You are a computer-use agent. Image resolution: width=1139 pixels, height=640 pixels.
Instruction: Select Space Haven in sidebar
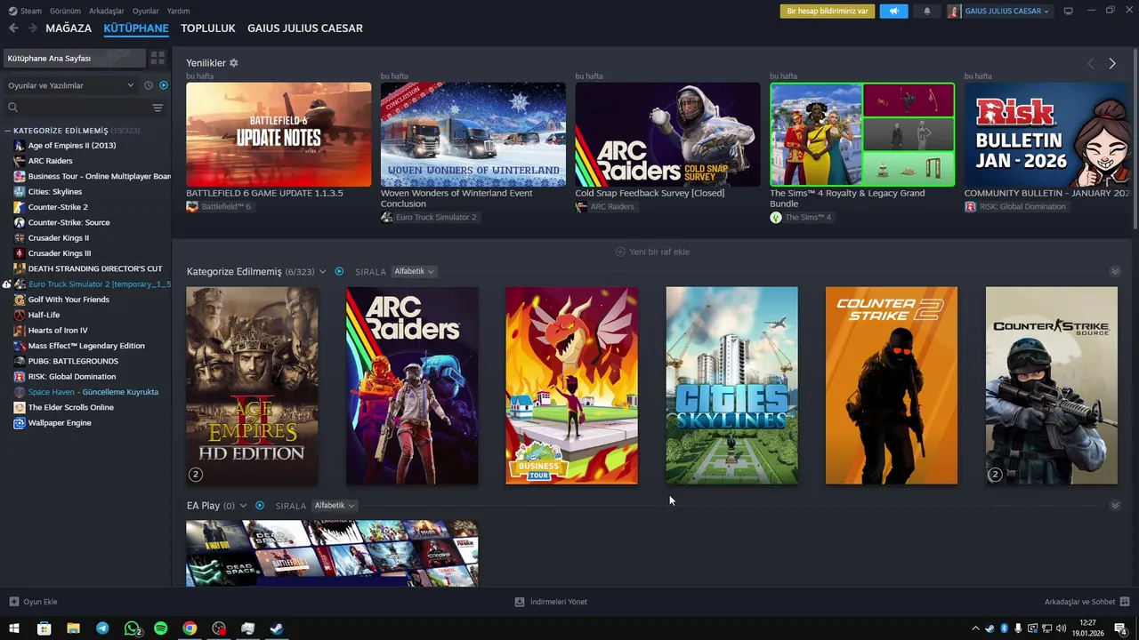pos(93,392)
